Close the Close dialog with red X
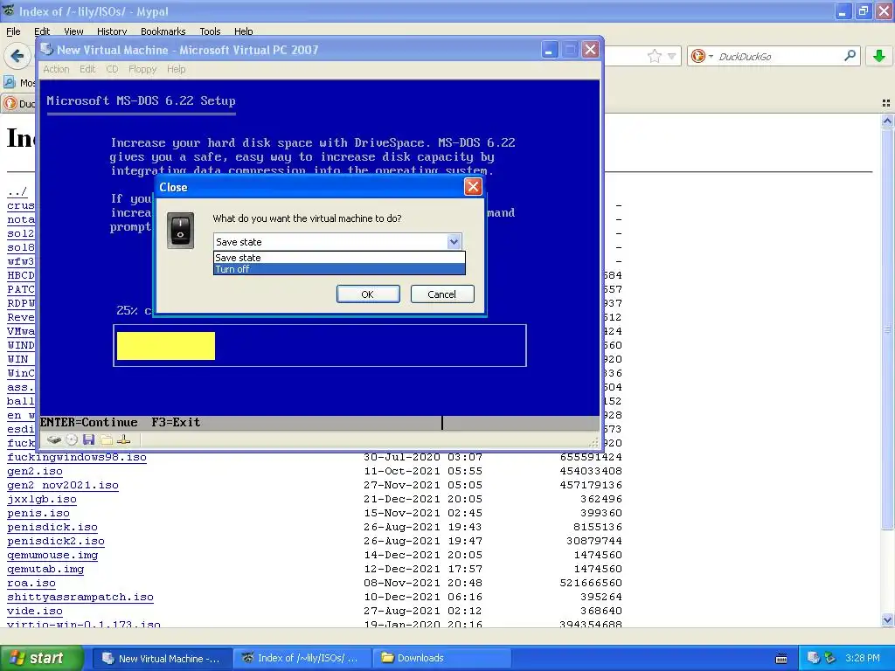Image resolution: width=895 pixels, height=671 pixels. 473,187
